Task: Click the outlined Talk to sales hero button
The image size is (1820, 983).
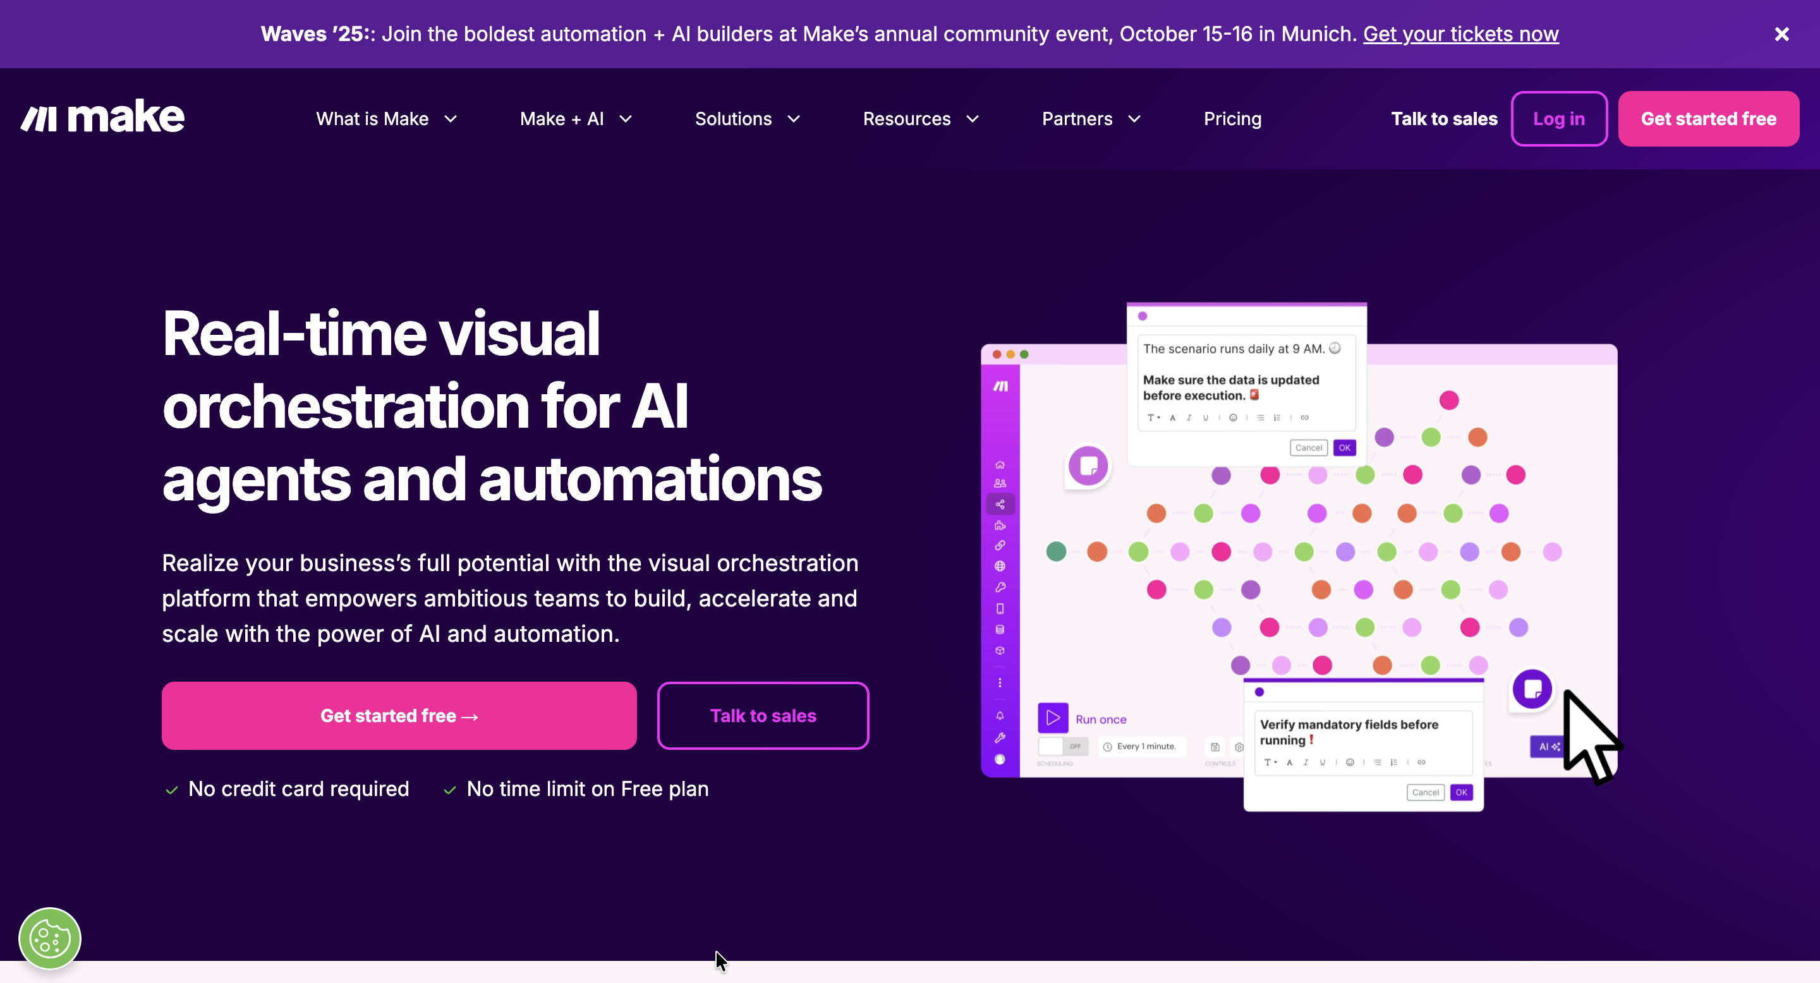Action: pos(762,715)
